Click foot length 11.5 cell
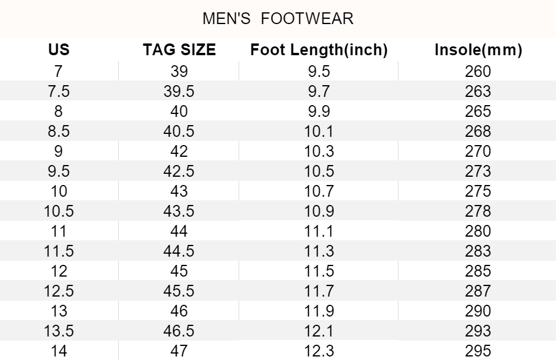This screenshot has height=360, width=556. point(319,271)
